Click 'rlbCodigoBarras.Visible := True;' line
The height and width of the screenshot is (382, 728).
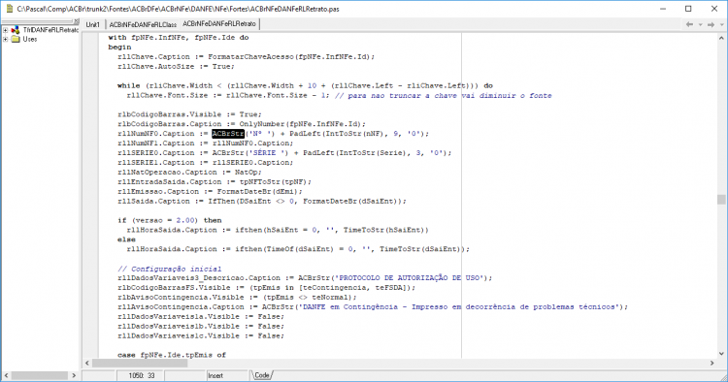[189, 114]
